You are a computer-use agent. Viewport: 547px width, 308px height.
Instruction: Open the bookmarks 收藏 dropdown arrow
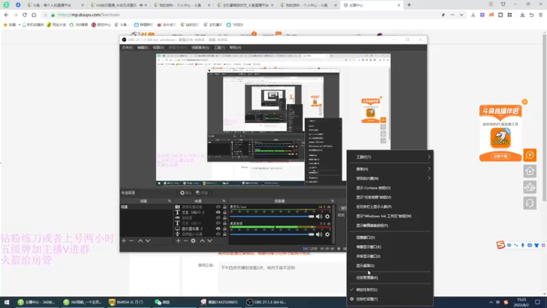pos(19,25)
